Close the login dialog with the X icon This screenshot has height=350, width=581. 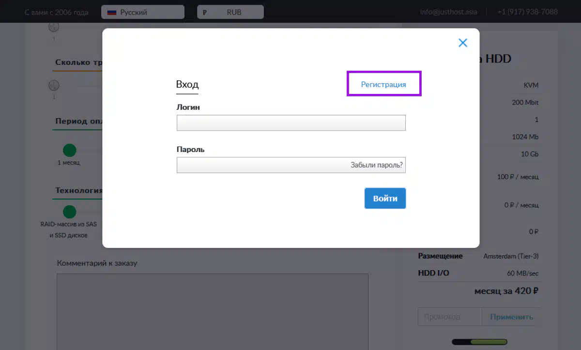463,43
